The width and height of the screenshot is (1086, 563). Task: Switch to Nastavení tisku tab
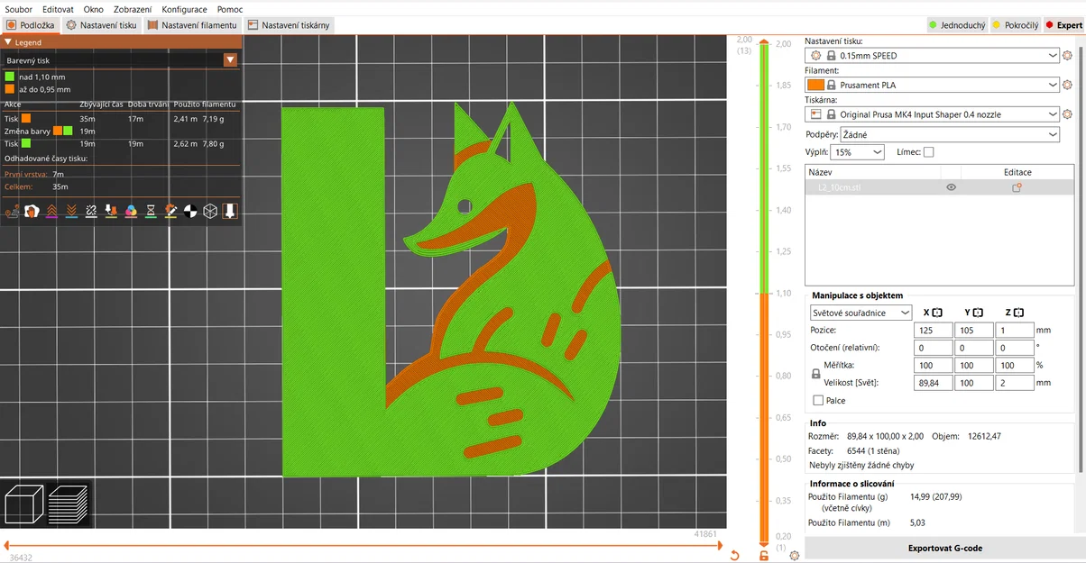point(102,25)
